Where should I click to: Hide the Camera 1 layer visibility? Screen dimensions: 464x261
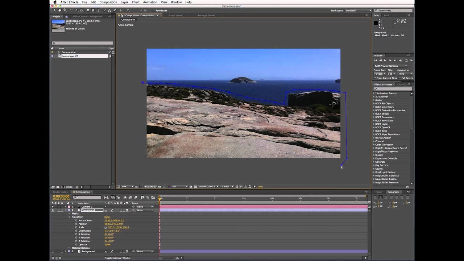click(x=53, y=207)
